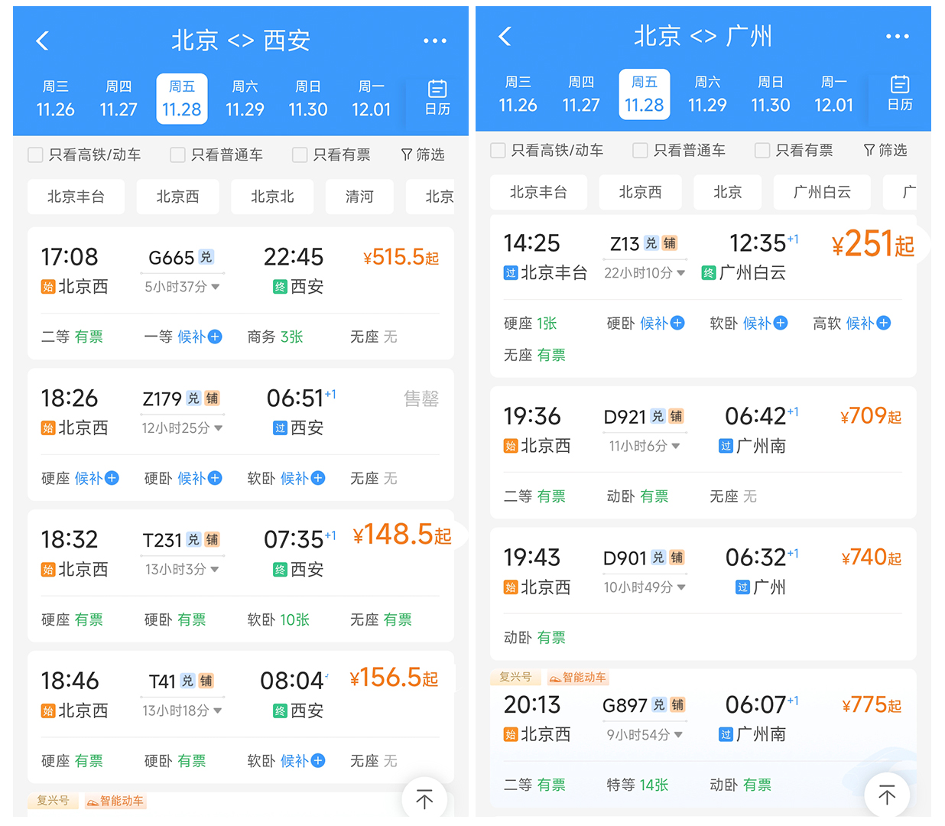Filter by 北京丰台 station in Xi'an panel
The height and width of the screenshot is (826, 945).
pos(76,197)
